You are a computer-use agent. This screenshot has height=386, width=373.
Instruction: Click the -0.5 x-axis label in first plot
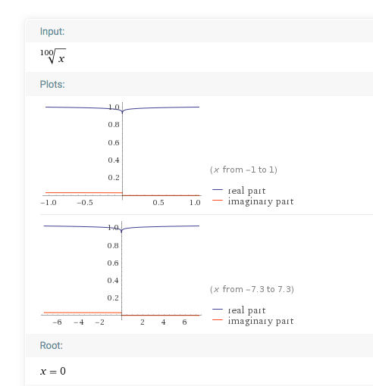pos(85,203)
